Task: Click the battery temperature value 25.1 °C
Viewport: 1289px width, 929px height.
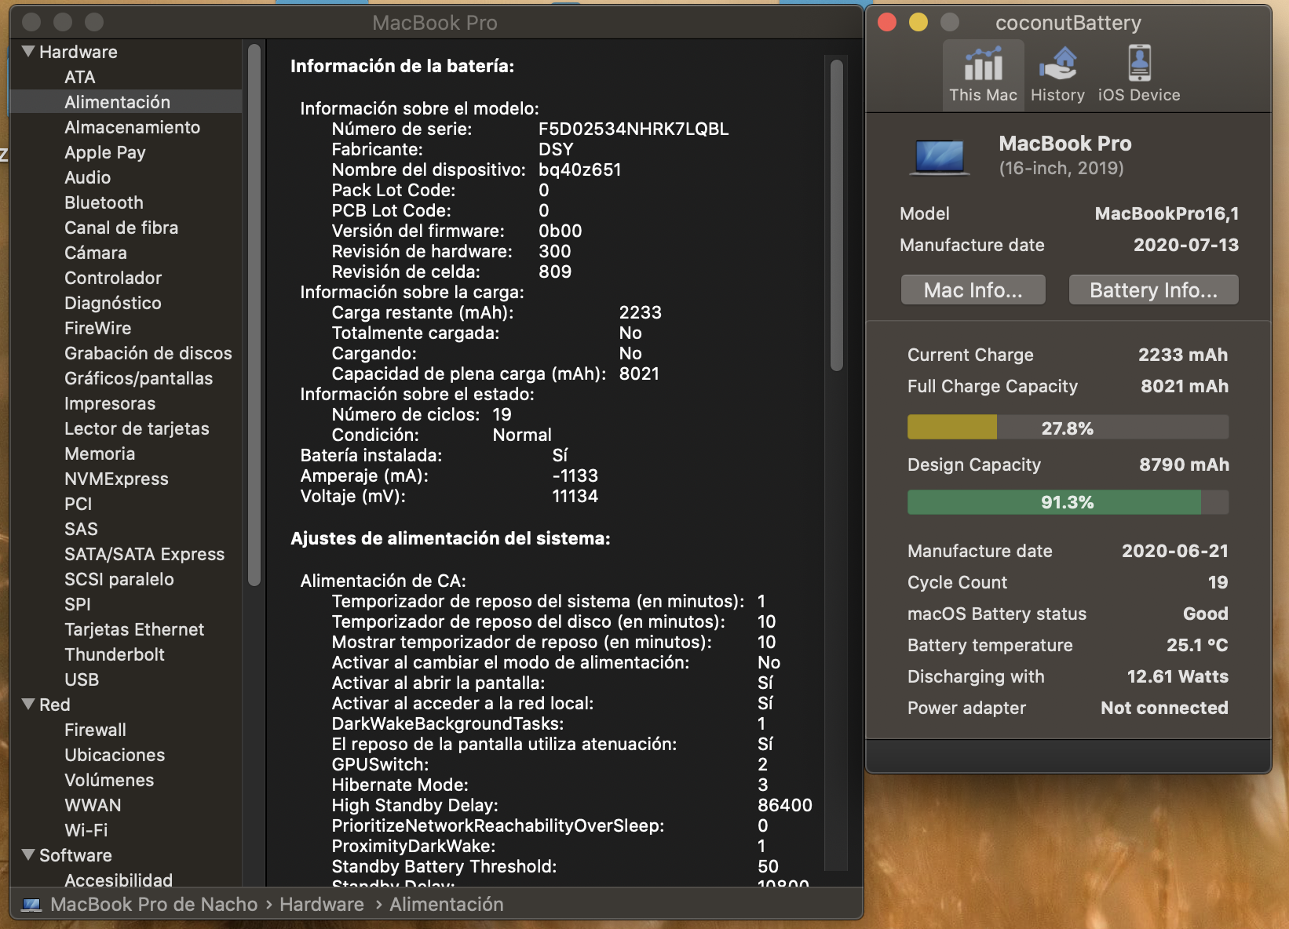Action: 1197,645
